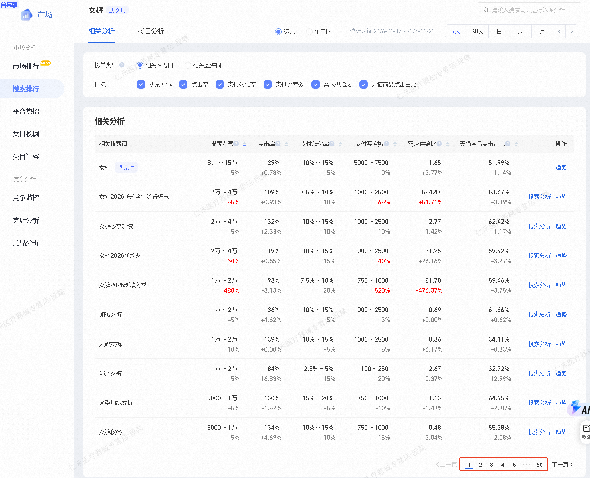Click 搜索分析 for 女裤冬季加绒 row
The image size is (590, 478).
tap(539, 226)
